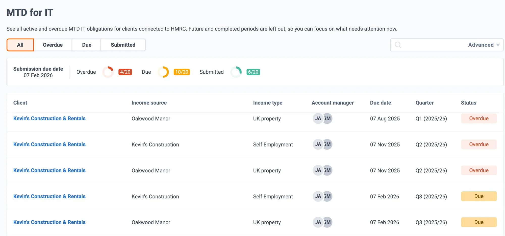This screenshot has width=505, height=236.
Task: Sort the table by Due date column
Action: [x=380, y=103]
